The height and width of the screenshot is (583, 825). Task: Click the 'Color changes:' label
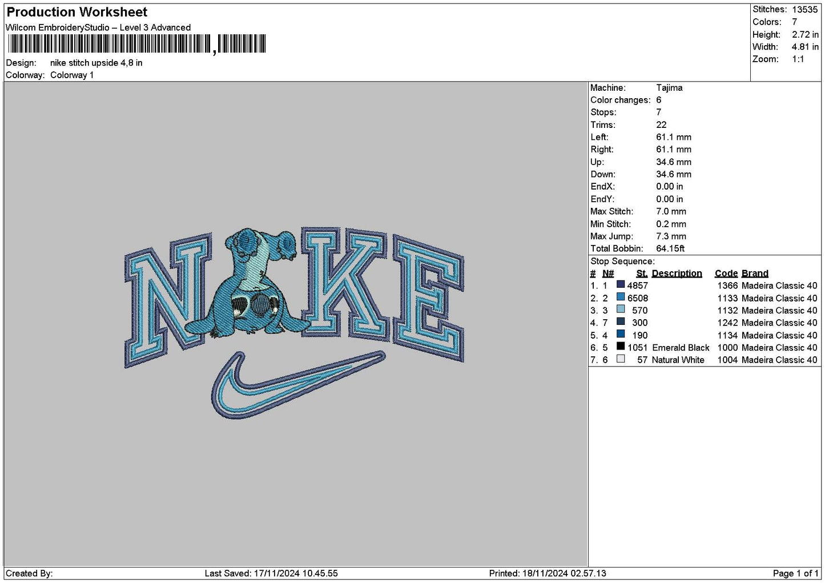coord(620,100)
